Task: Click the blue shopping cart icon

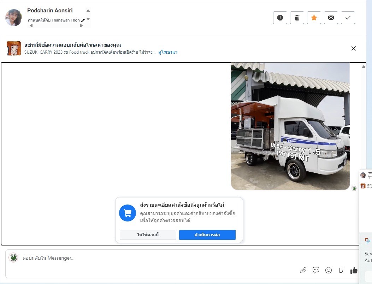Action: point(128,213)
